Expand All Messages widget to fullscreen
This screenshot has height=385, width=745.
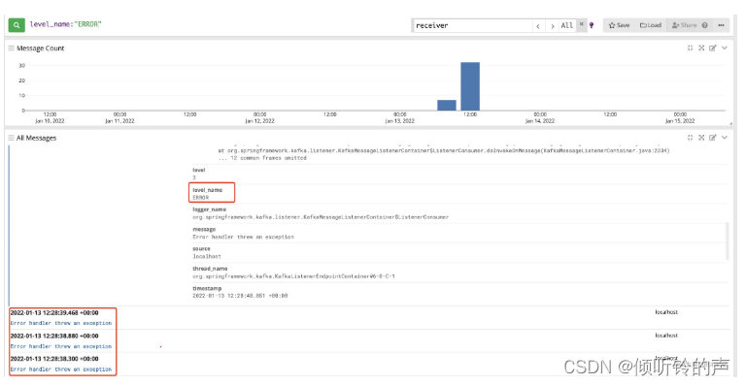[701, 138]
